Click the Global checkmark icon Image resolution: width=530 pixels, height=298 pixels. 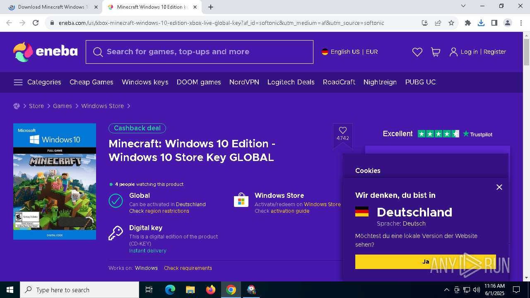116,200
